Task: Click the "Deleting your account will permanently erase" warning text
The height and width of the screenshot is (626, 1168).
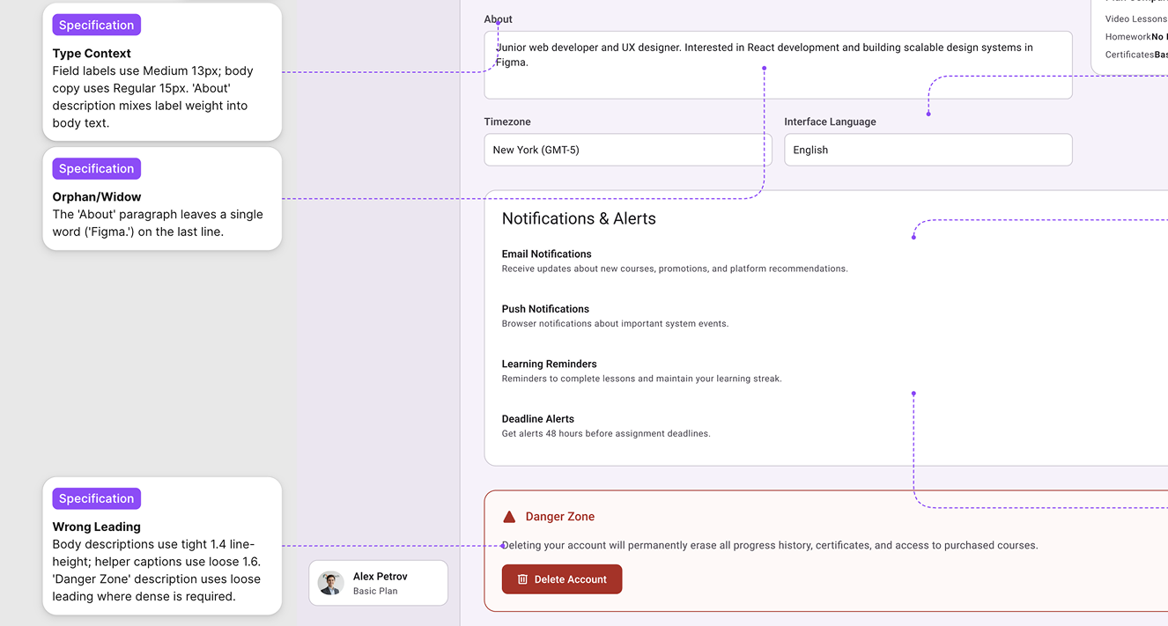Action: pos(770,546)
